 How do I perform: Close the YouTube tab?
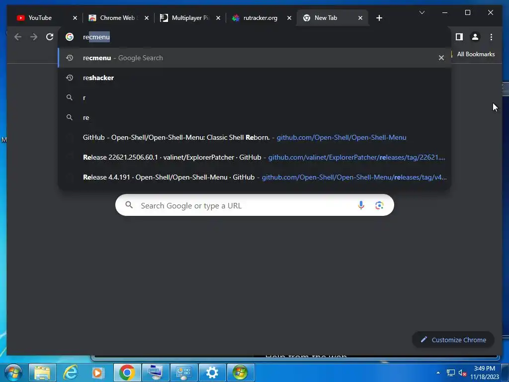click(x=75, y=18)
